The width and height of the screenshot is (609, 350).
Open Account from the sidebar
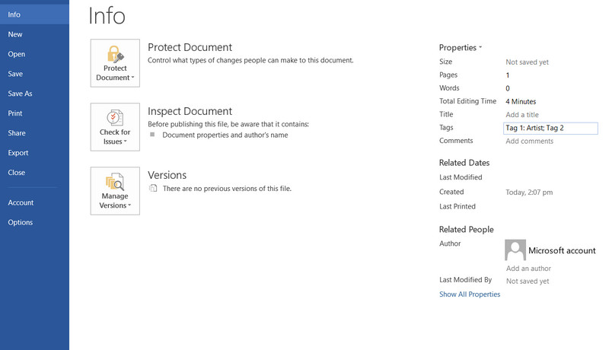(x=34, y=202)
